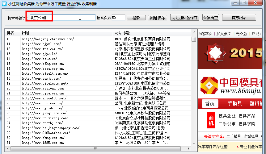
Task: Click 无图版 link in web panel
Action: point(241,34)
